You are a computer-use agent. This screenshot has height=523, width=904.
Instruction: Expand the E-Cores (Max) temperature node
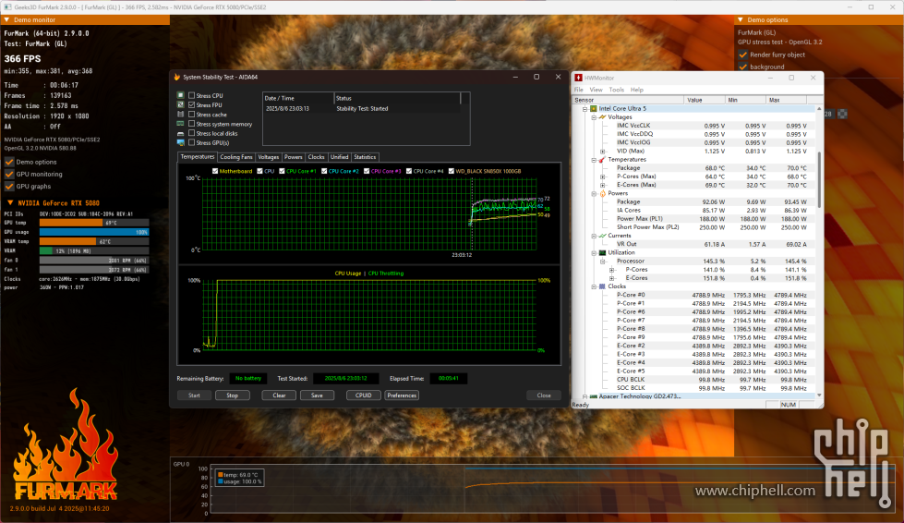603,185
